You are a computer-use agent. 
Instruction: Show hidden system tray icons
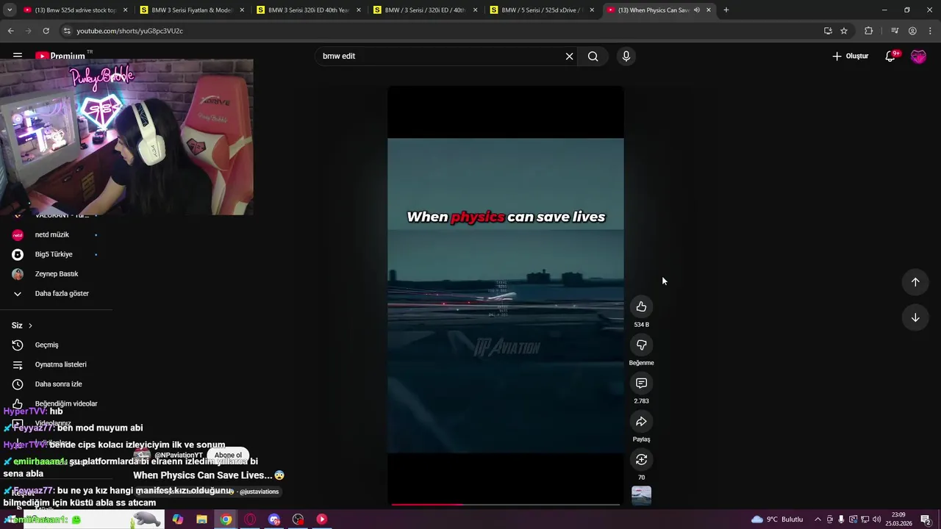click(817, 519)
